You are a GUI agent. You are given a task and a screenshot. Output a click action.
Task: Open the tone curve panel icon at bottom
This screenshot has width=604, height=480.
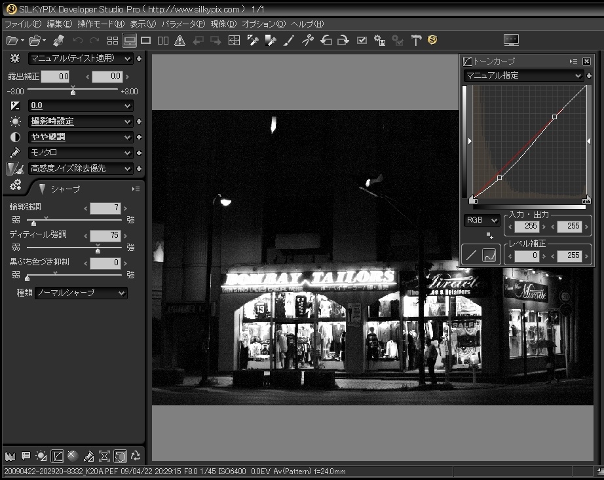tap(58, 456)
